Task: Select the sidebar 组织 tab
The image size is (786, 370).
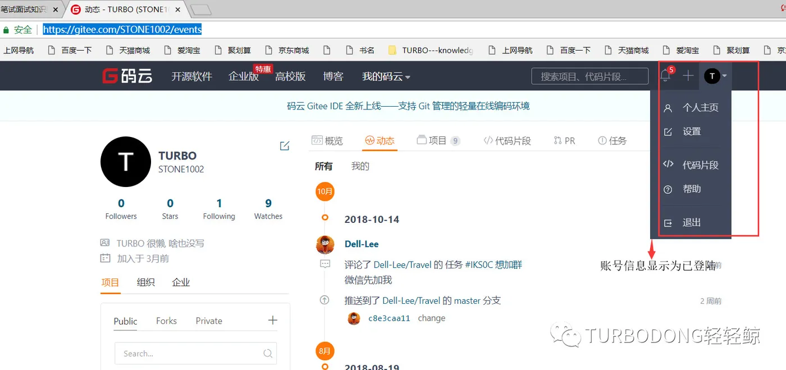Action: [x=146, y=282]
